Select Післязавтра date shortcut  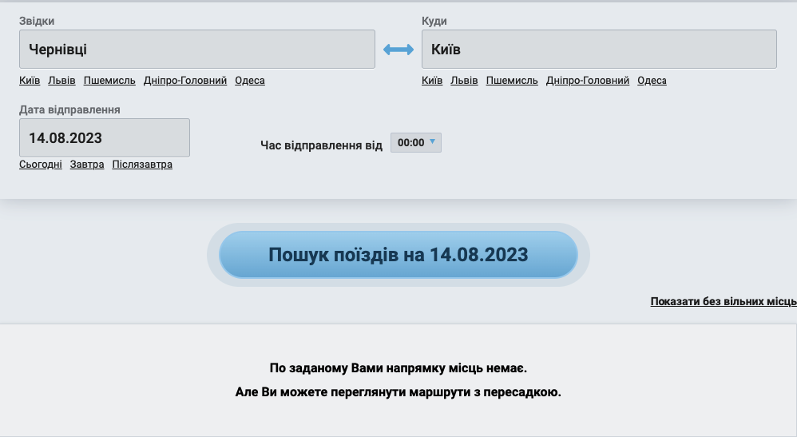click(142, 165)
